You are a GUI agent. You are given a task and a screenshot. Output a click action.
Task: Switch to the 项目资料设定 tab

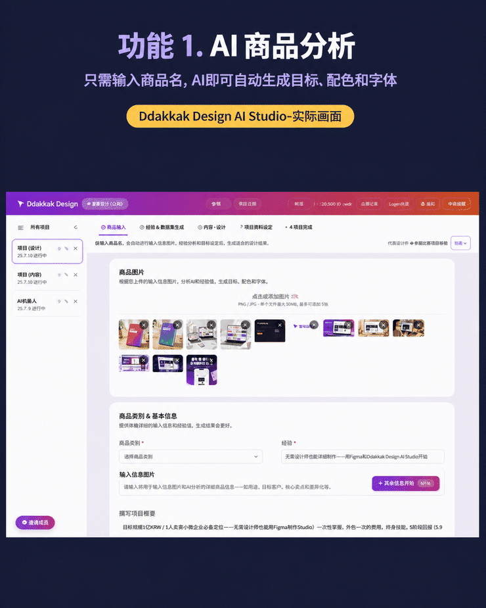pos(255,227)
